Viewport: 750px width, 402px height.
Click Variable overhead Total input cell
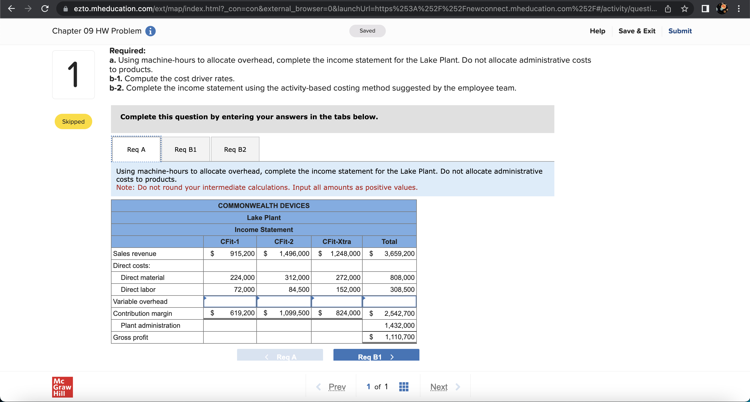coord(389,301)
